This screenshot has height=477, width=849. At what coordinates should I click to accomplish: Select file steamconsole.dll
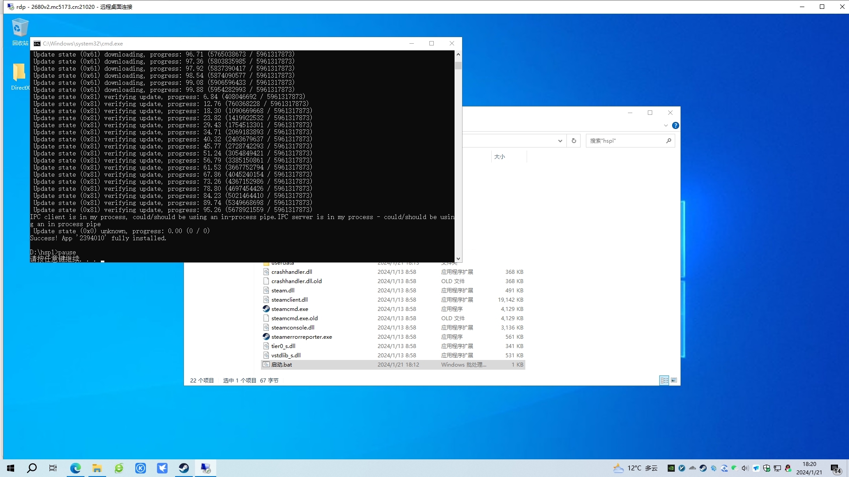point(293,328)
